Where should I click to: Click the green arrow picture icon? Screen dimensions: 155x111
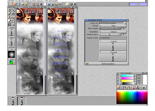[56, 4]
